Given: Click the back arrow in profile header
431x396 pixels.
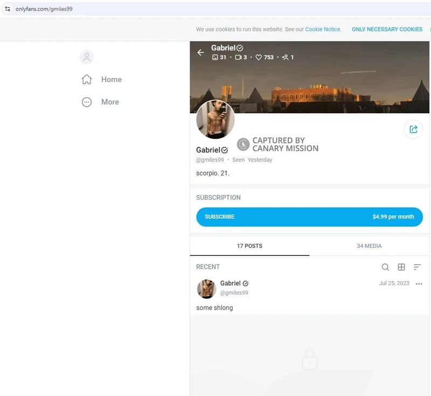Looking at the screenshot, I should click(200, 52).
